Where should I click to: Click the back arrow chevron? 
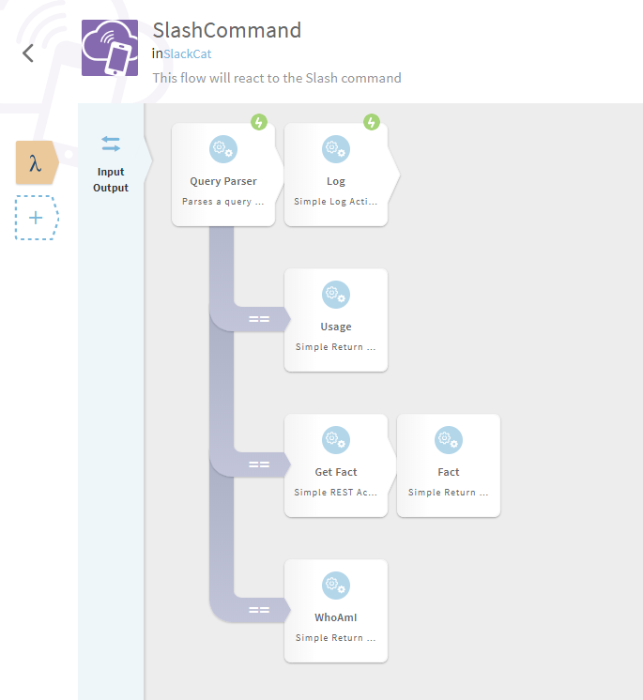(28, 53)
